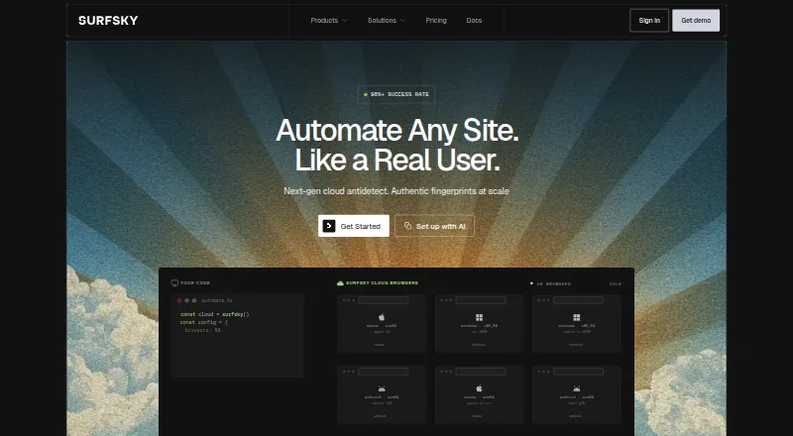Click the browsers: 50 code line
Viewport: 793px width, 436px height.
(203, 330)
